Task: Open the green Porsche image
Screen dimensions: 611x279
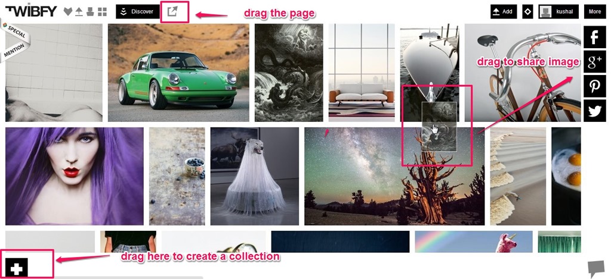Action: [x=178, y=73]
